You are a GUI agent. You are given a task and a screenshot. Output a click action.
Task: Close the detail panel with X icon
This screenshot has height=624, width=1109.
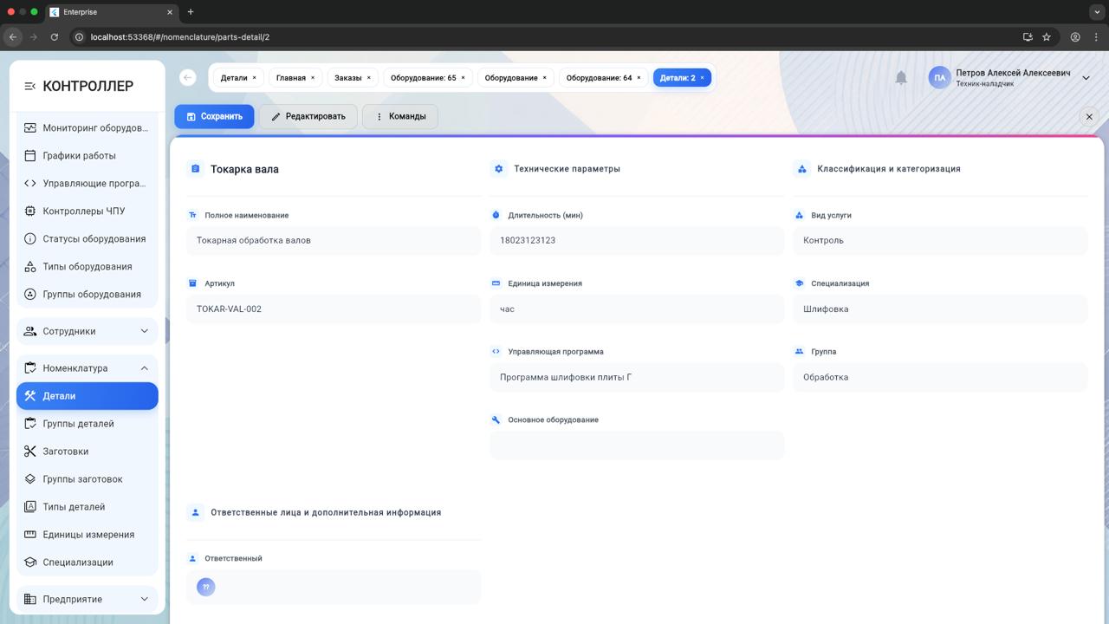1089,117
